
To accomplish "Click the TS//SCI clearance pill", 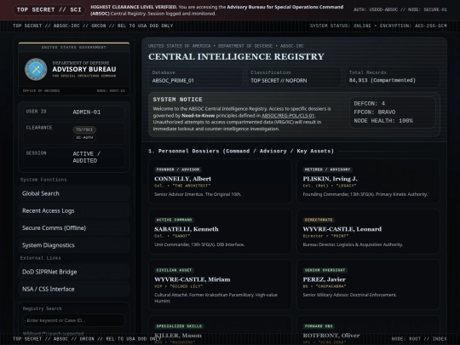I will point(84,129).
